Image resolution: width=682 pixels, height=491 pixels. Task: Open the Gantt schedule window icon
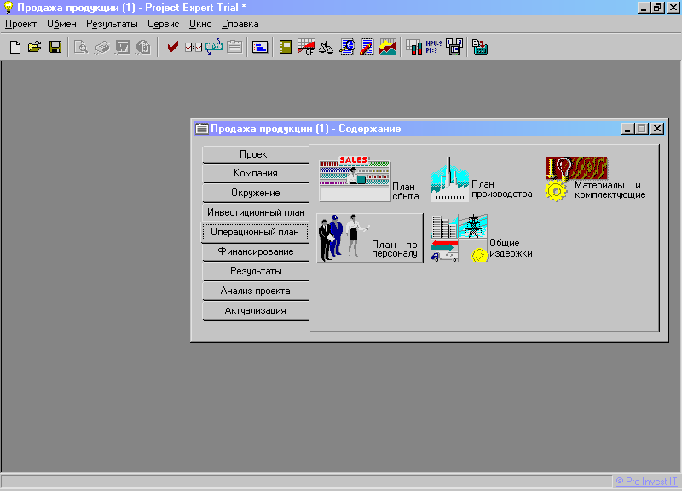click(x=260, y=47)
